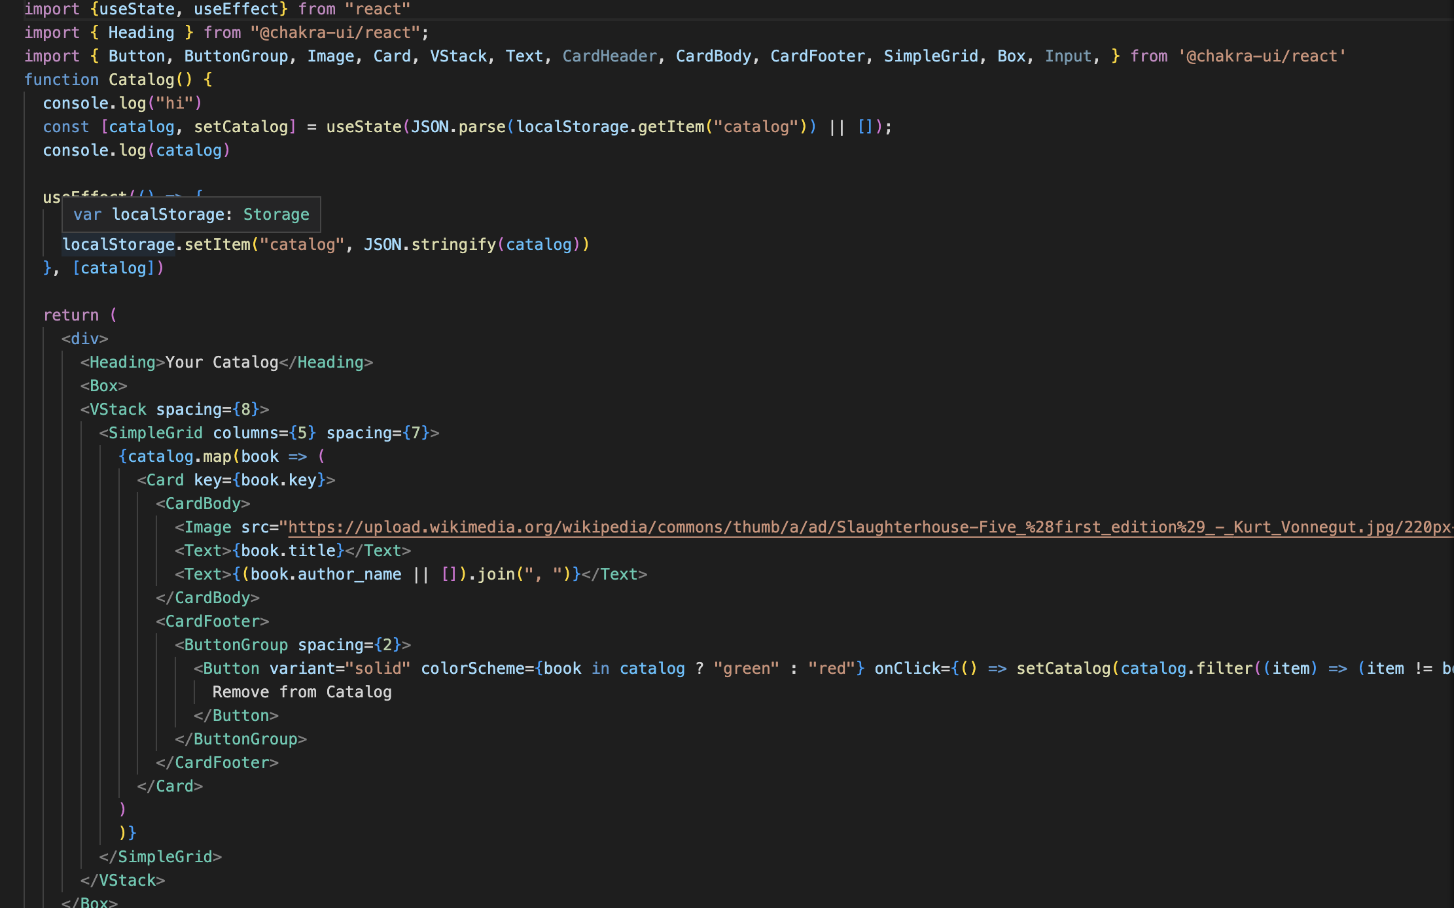The width and height of the screenshot is (1454, 908).
Task: Click useEffect in the react import line
Action: (236, 9)
